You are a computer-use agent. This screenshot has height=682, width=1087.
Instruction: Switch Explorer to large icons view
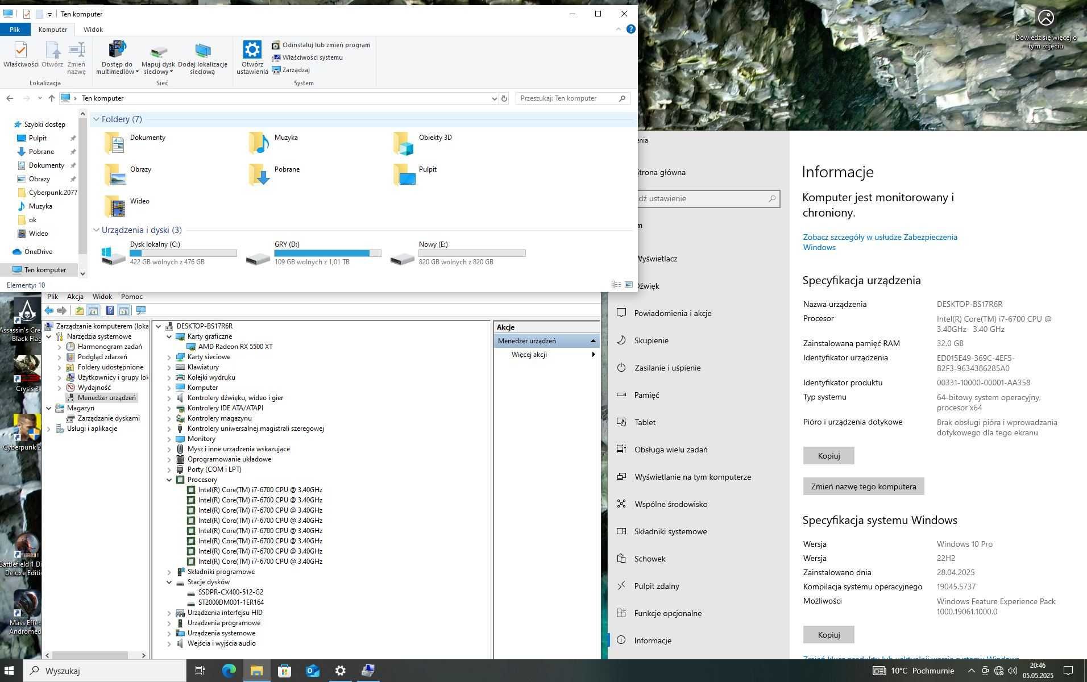(629, 285)
